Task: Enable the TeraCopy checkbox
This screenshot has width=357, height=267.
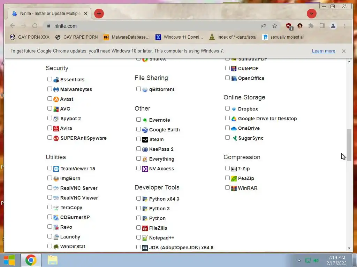Action: 50,207
